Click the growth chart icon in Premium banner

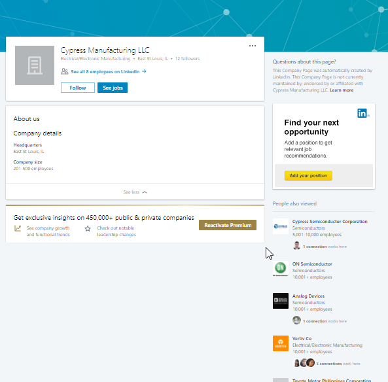pyautogui.click(x=18, y=228)
